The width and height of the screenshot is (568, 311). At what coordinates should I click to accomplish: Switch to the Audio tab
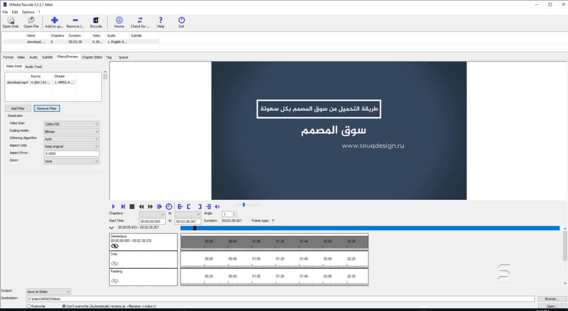pyautogui.click(x=33, y=57)
